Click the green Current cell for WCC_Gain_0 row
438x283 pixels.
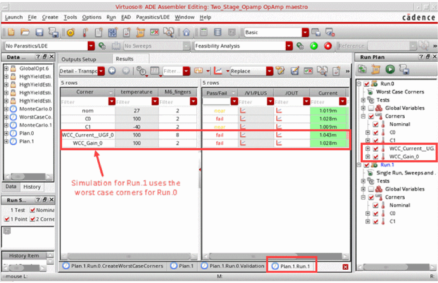(328, 143)
